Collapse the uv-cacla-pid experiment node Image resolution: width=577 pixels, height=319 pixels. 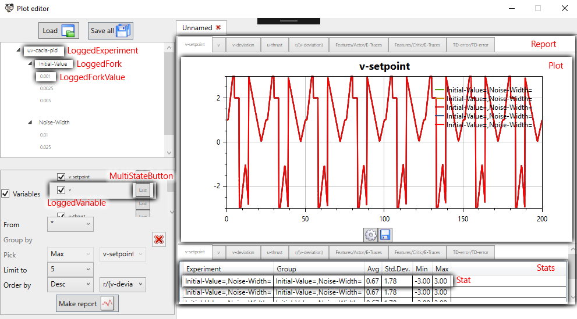19,51
